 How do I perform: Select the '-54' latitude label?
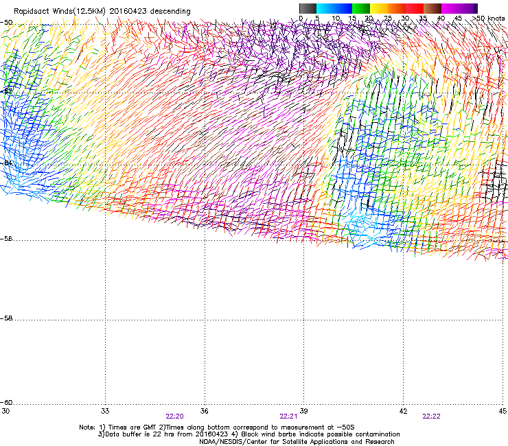(6, 163)
